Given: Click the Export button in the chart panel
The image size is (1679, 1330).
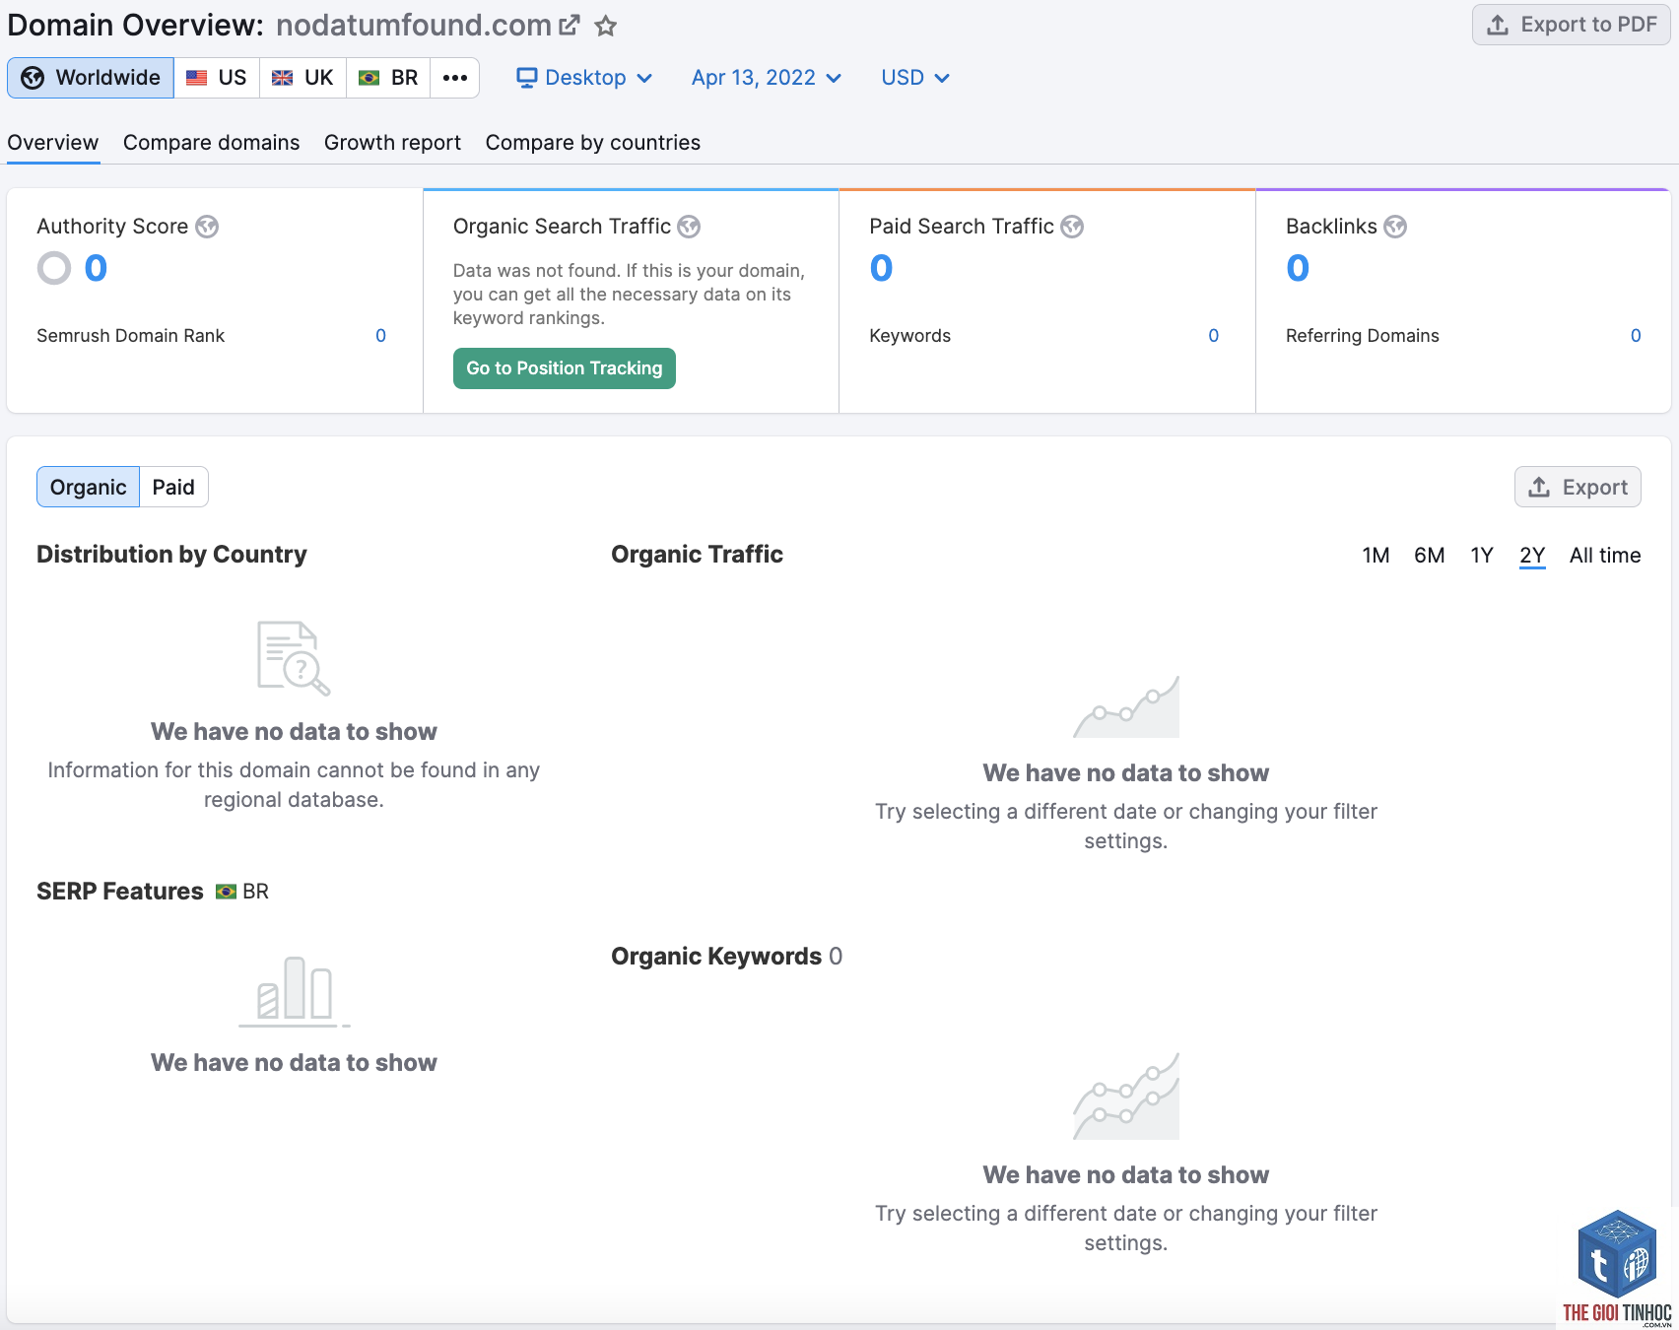Looking at the screenshot, I should tap(1578, 487).
